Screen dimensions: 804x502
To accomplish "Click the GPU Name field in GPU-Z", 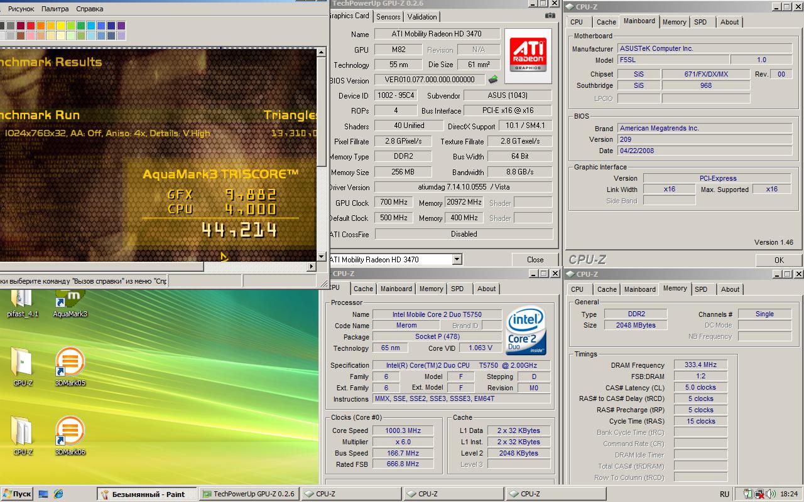I will click(437, 34).
